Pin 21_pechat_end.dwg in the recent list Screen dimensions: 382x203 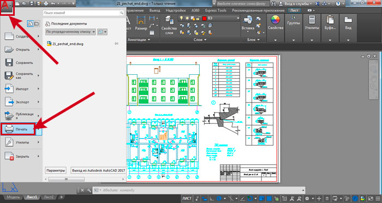116,44
